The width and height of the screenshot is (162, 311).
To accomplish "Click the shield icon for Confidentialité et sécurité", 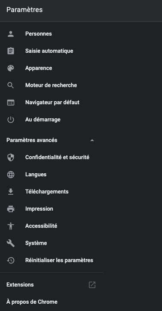I will [10, 157].
